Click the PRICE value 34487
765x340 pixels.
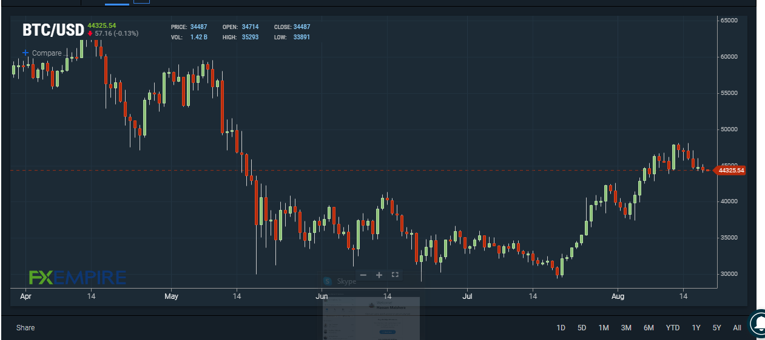point(198,27)
